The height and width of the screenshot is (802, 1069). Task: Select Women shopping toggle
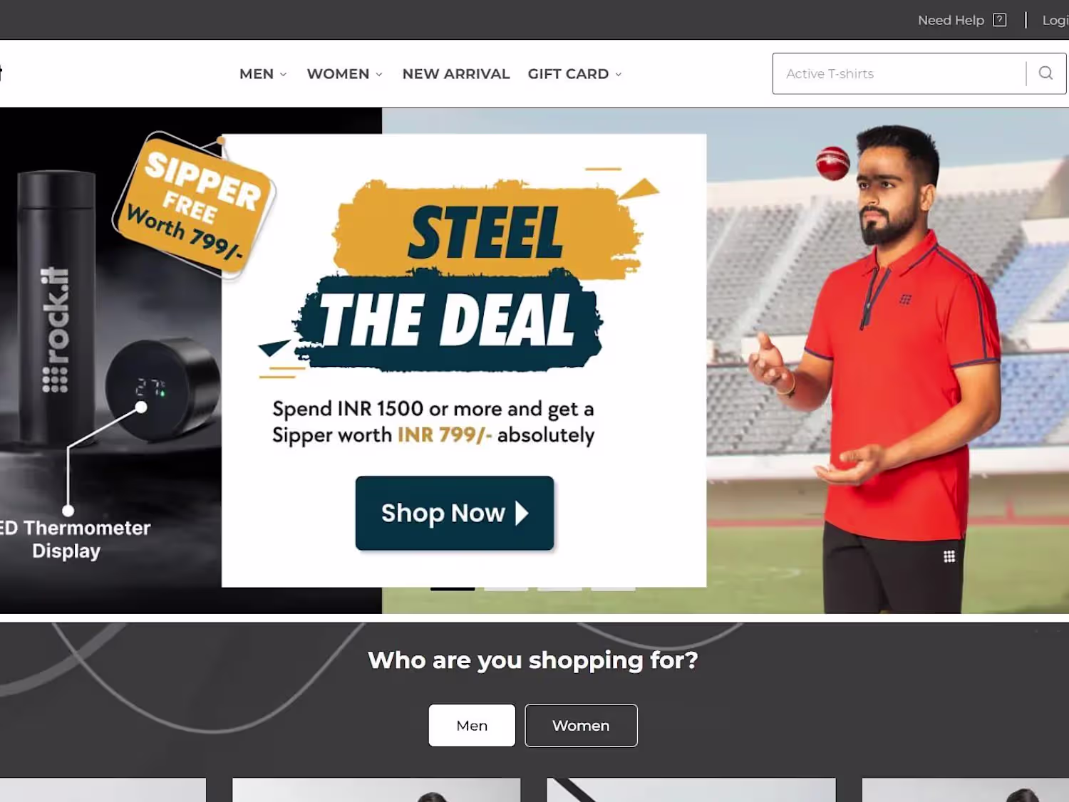[x=581, y=725]
